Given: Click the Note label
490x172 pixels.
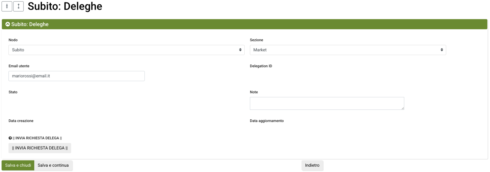Looking at the screenshot, I should click(254, 92).
